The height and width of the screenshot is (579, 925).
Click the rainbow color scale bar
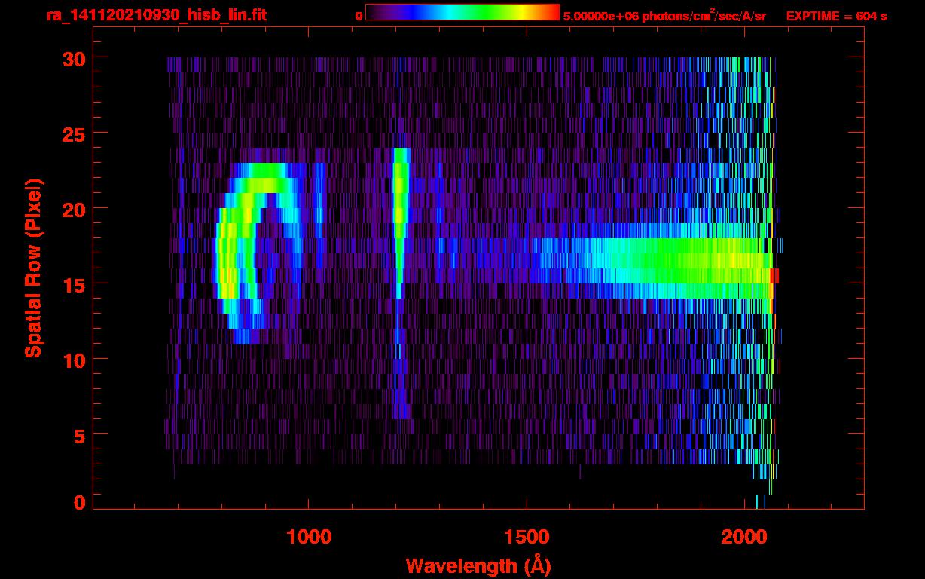click(462, 12)
